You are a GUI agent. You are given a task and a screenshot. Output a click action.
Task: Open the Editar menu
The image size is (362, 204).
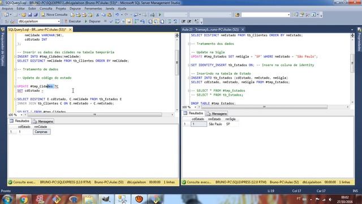pos(20,8)
